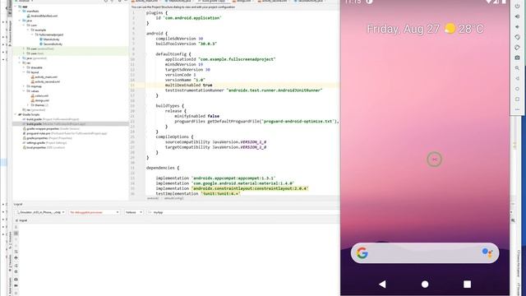The image size is (526, 296).
Task: Click the emulator rotate left icon
Action: pos(517,37)
